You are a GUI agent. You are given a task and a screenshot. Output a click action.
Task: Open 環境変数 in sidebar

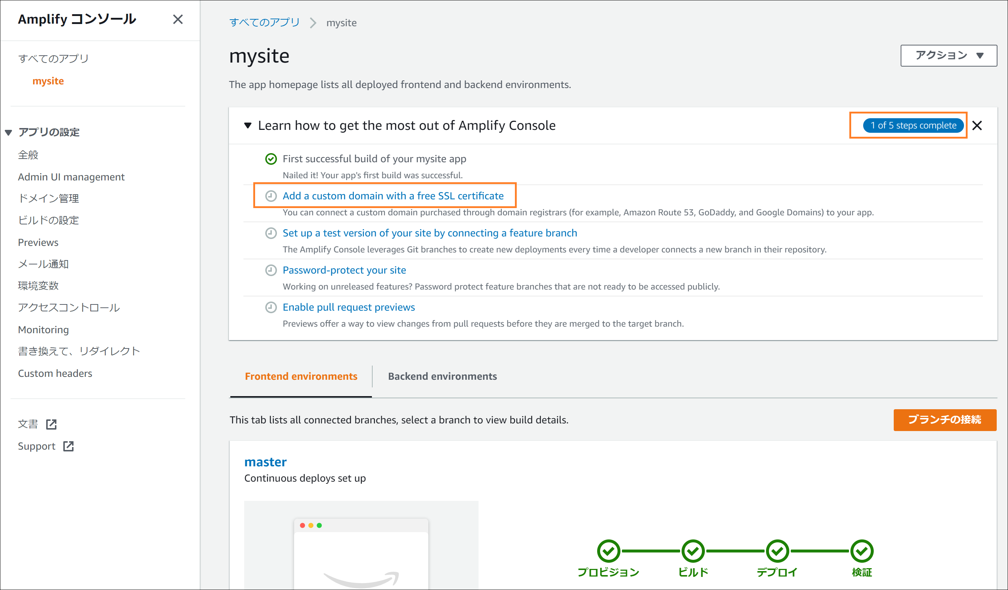pyautogui.click(x=39, y=286)
